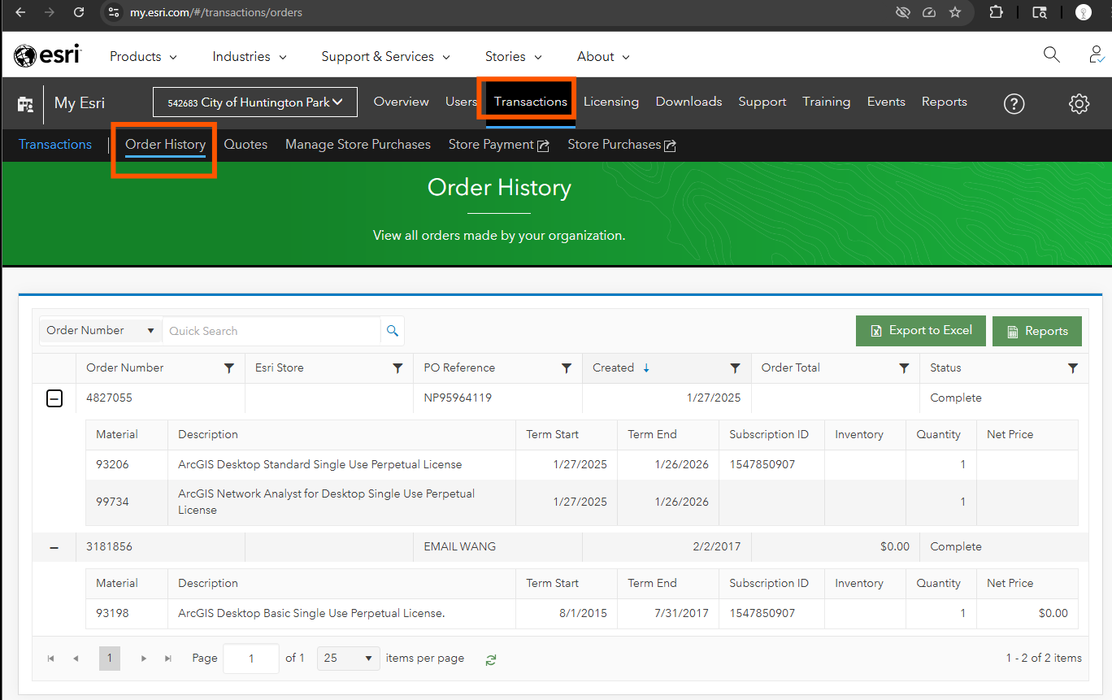Go to the next page arrow
This screenshot has width=1112, height=700.
[x=144, y=659]
